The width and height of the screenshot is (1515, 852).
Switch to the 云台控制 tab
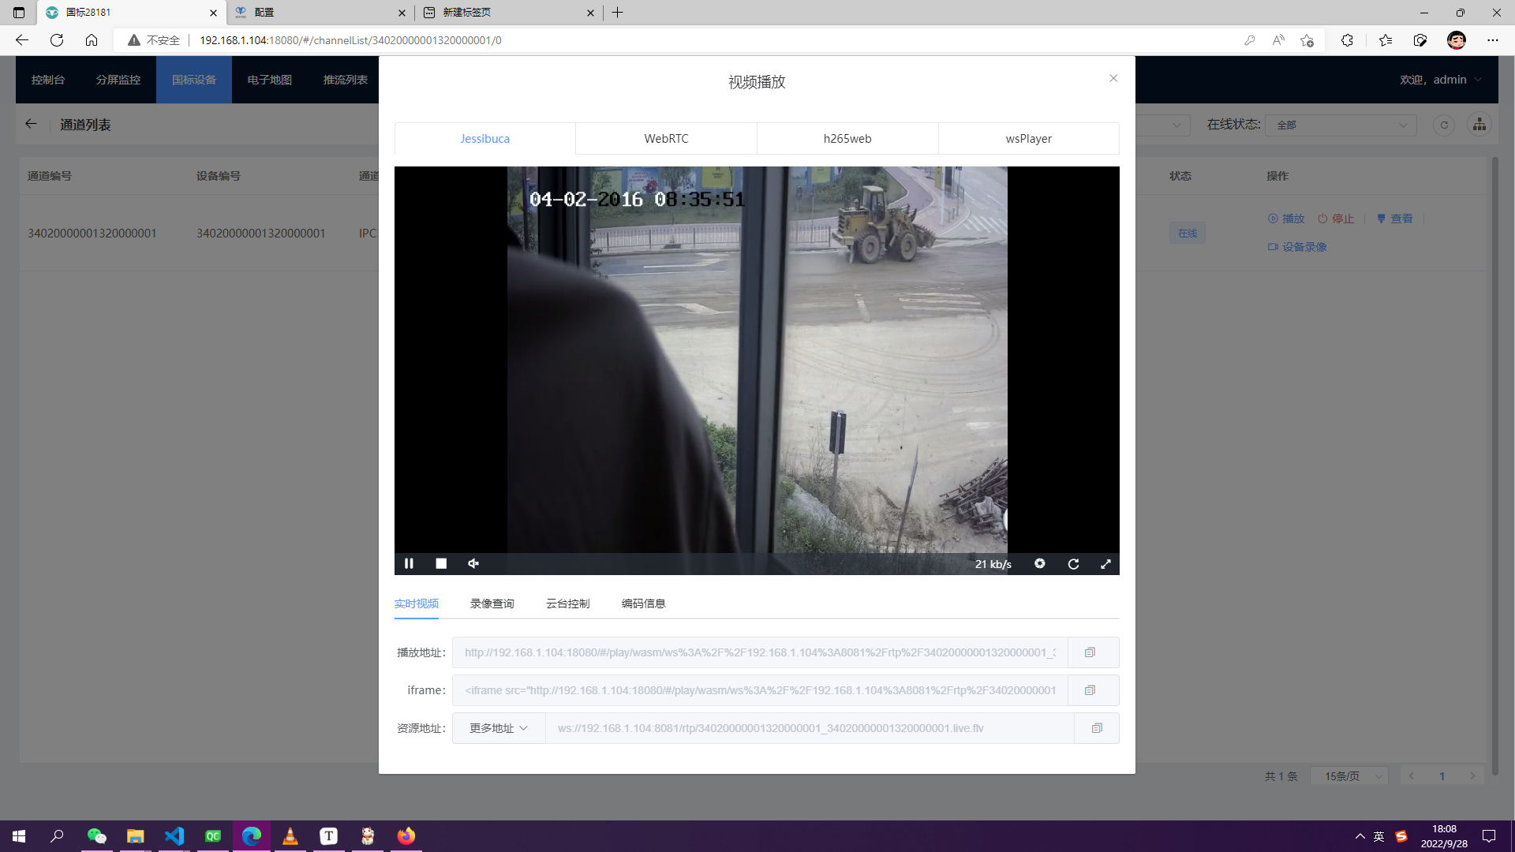(567, 603)
